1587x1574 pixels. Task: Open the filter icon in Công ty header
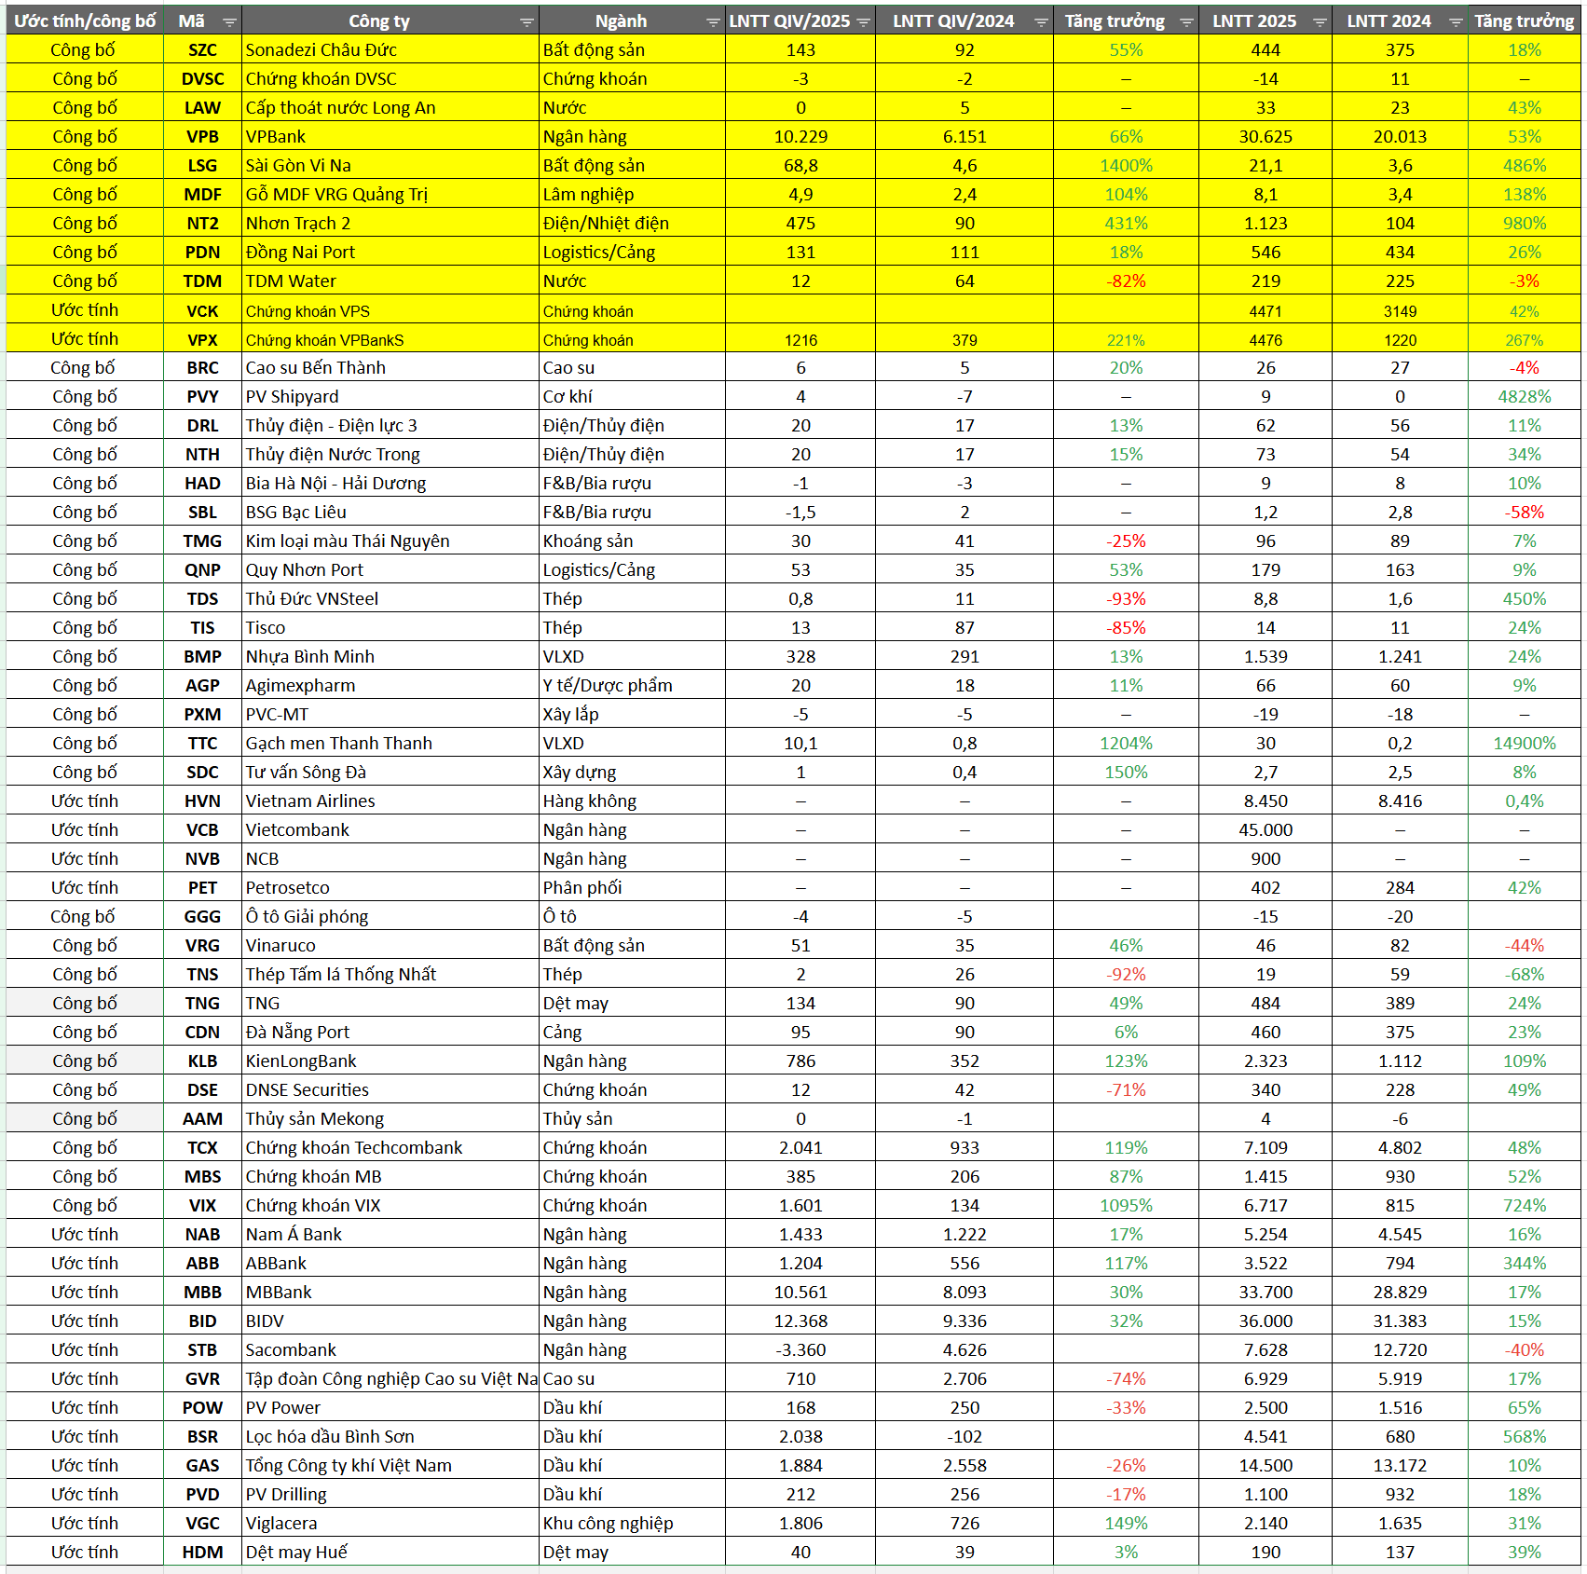click(x=527, y=22)
